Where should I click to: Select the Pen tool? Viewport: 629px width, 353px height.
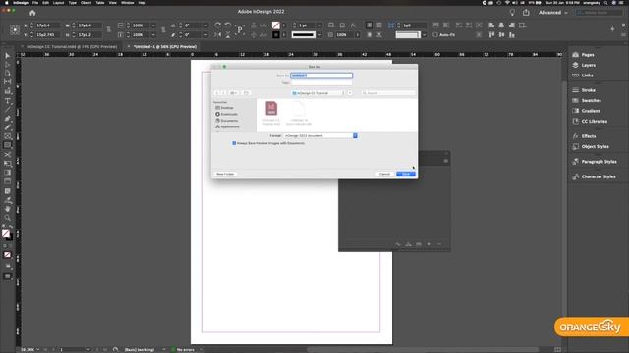tap(8, 119)
